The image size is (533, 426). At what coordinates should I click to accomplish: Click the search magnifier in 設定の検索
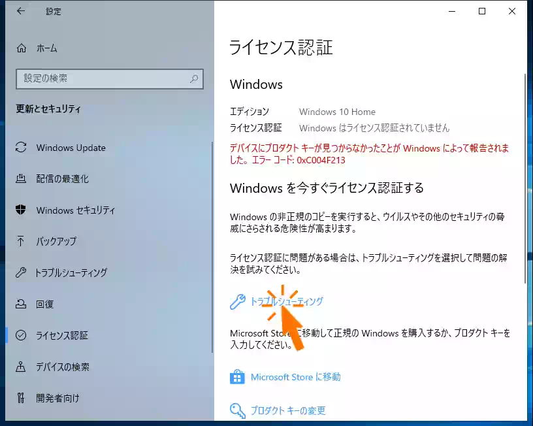click(194, 79)
